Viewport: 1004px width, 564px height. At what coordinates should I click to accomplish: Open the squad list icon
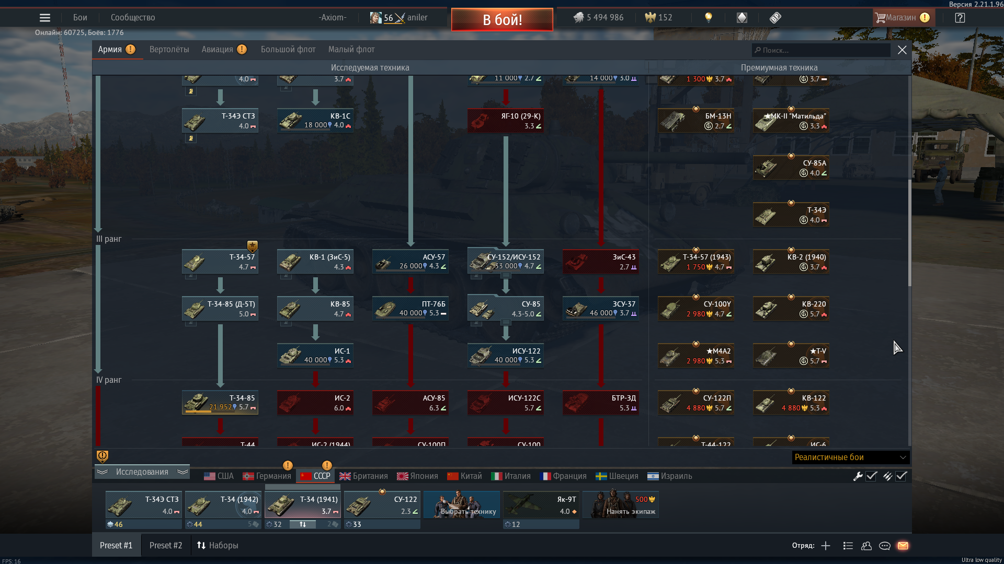point(848,546)
